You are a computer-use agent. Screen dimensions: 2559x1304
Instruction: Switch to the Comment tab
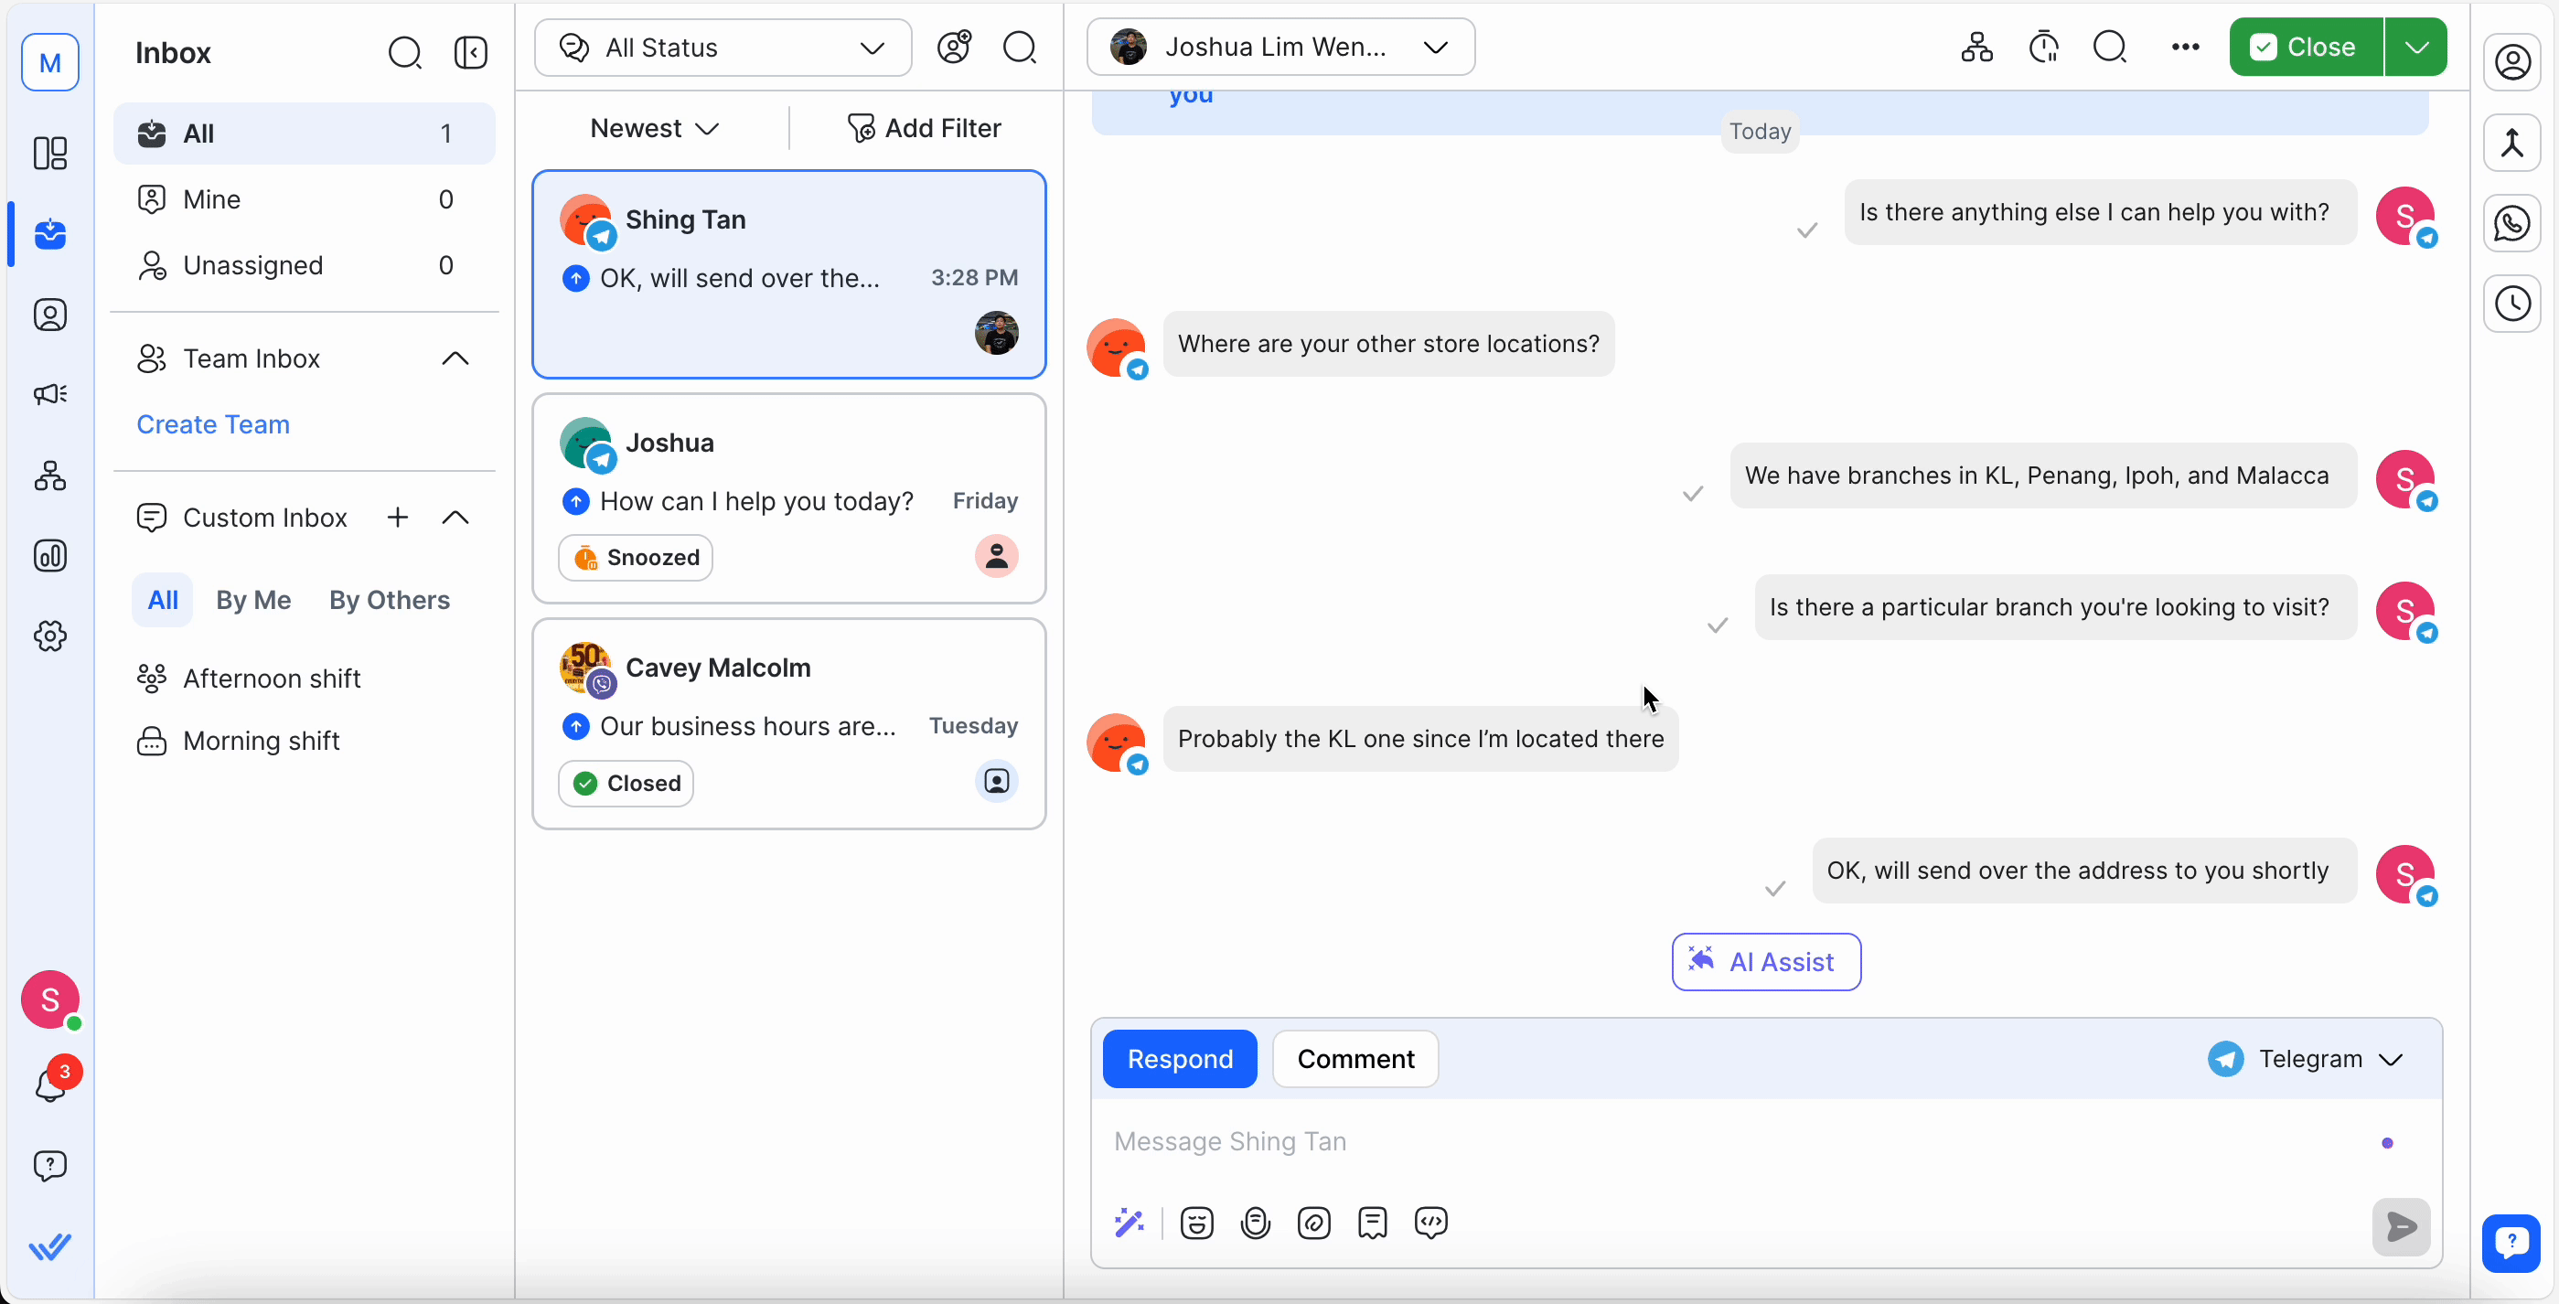pyautogui.click(x=1355, y=1059)
